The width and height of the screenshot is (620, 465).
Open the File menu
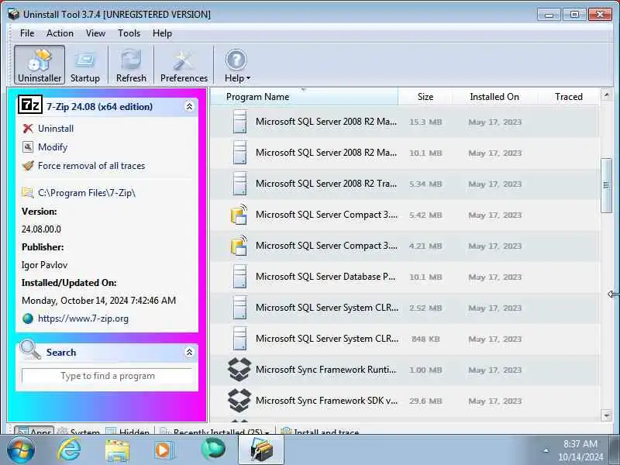pos(27,33)
